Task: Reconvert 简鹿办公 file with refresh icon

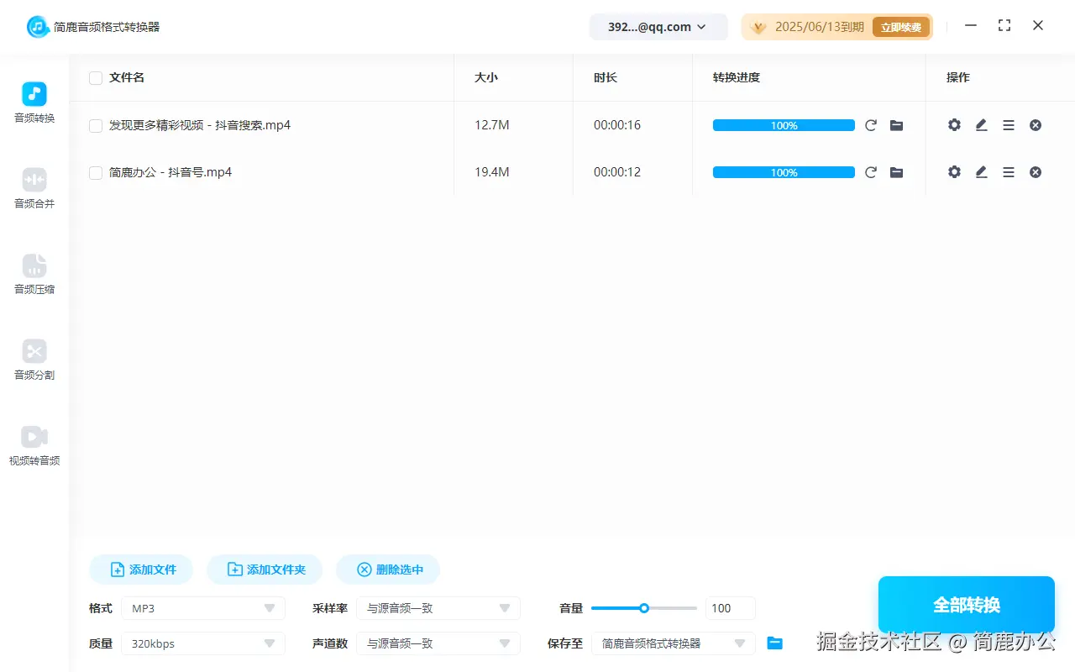Action: pos(871,172)
